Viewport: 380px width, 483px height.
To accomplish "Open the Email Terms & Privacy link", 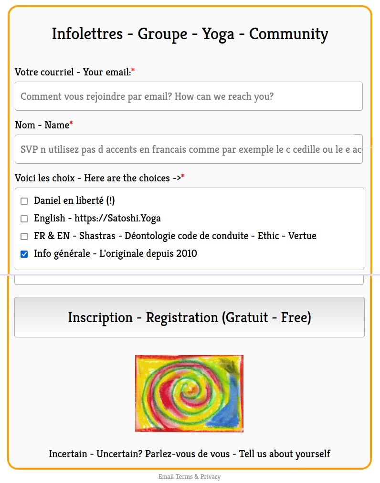I will [x=190, y=477].
